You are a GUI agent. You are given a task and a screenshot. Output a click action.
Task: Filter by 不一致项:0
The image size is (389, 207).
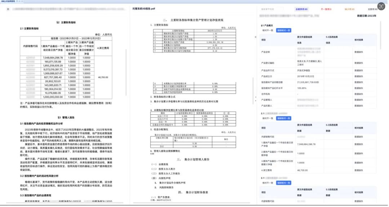click(326, 9)
